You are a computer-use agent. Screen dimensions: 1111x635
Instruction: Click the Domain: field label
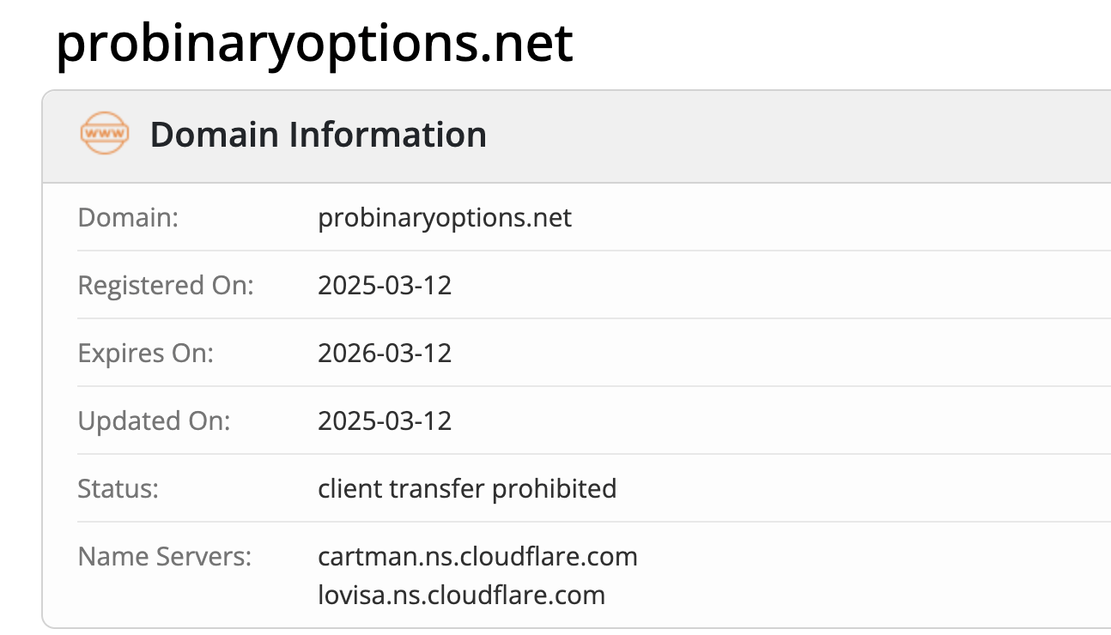128,217
